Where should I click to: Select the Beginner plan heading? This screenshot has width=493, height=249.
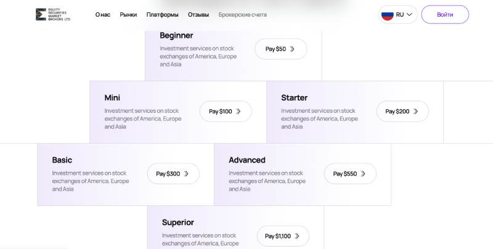click(176, 35)
